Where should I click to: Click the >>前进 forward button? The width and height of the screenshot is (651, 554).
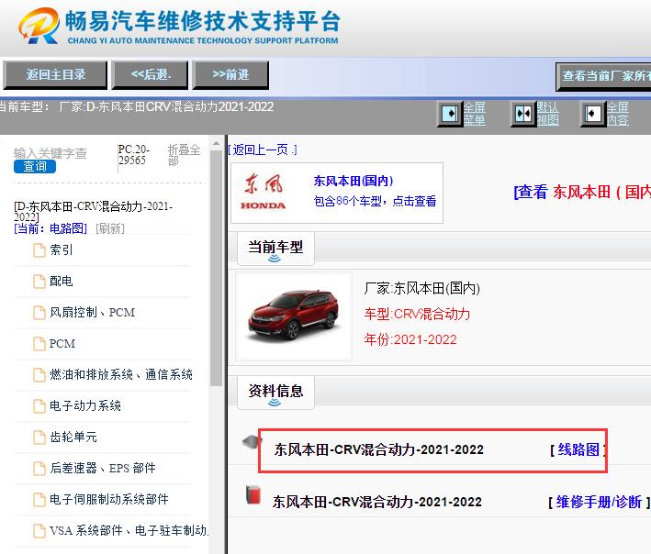pos(230,74)
